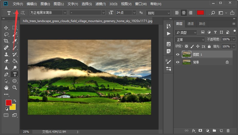Switch to the 通道 tab
The height and width of the screenshot is (135, 238).
[x=191, y=24]
